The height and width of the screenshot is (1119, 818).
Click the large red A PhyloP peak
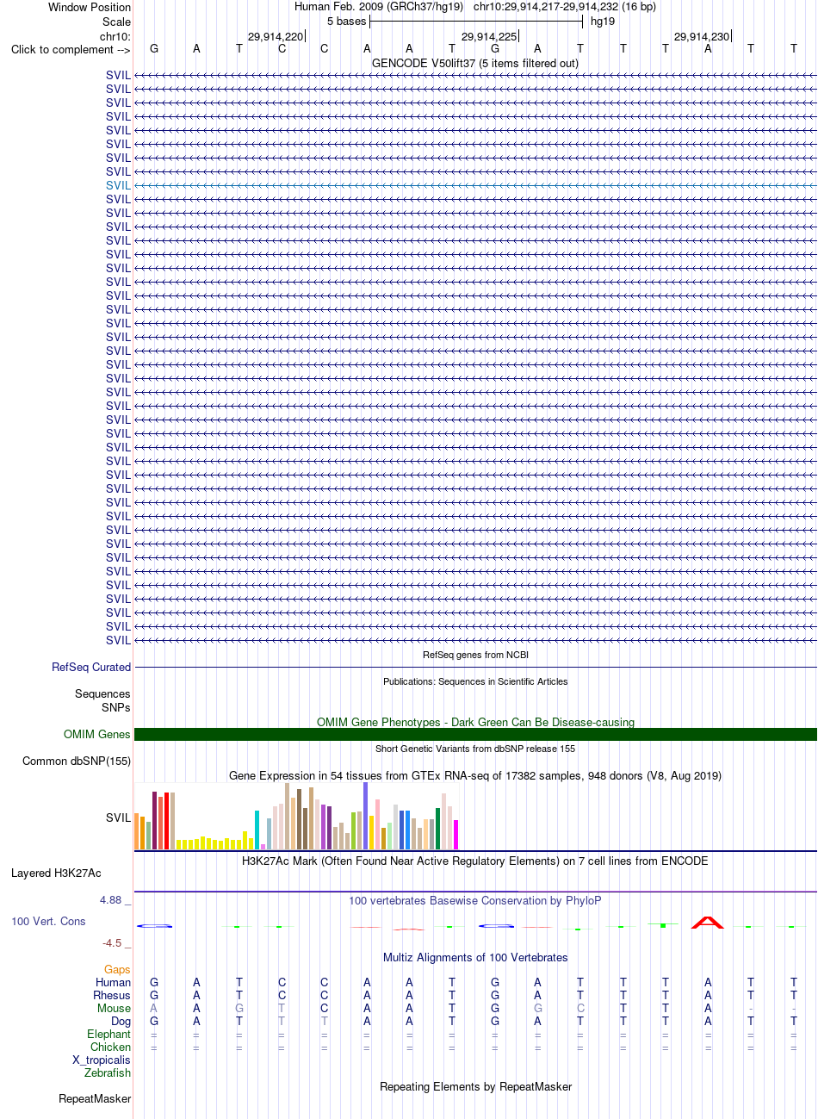coord(708,922)
